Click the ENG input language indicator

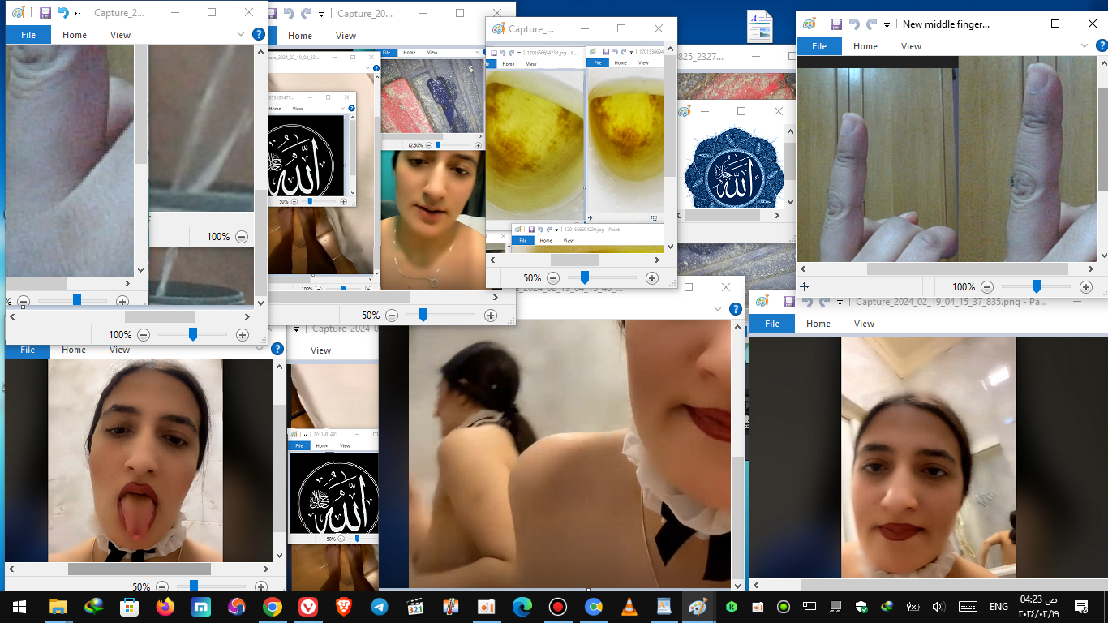(998, 607)
